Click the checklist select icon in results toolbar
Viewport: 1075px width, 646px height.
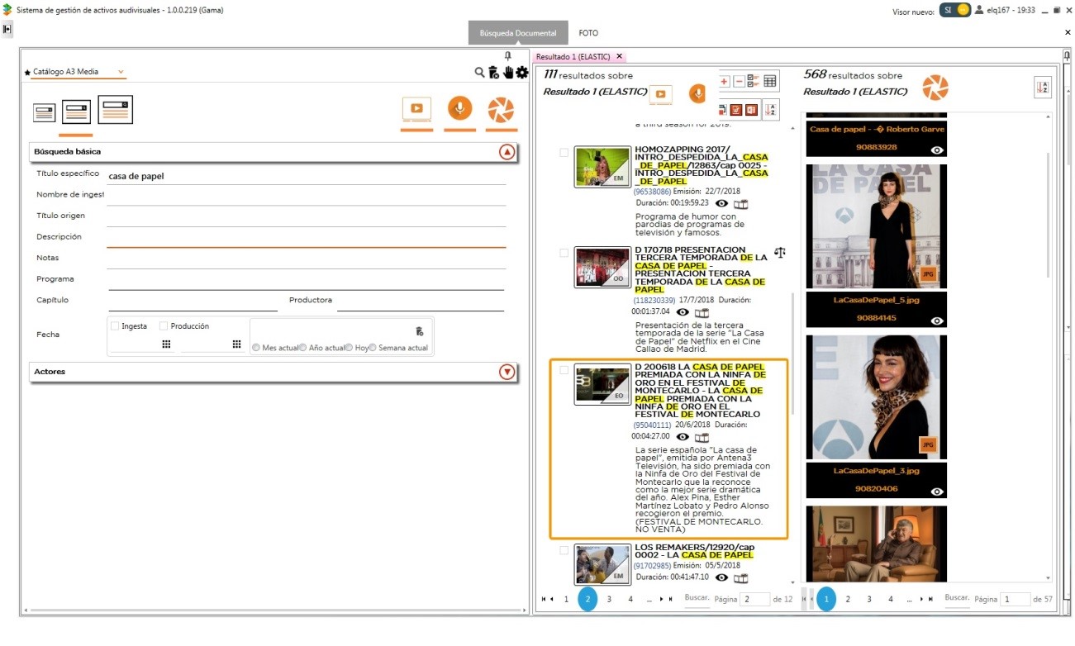(x=754, y=82)
